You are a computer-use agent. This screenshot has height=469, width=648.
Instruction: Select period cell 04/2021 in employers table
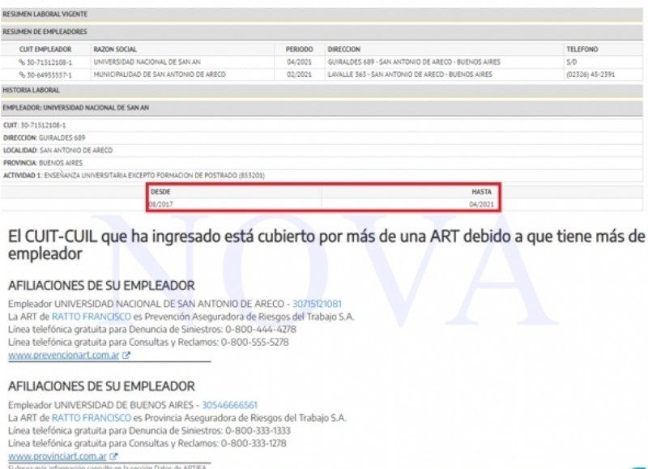(299, 62)
